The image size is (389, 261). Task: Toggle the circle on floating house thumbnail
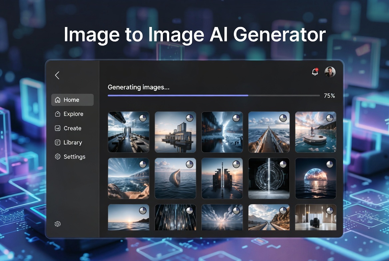pos(190,118)
